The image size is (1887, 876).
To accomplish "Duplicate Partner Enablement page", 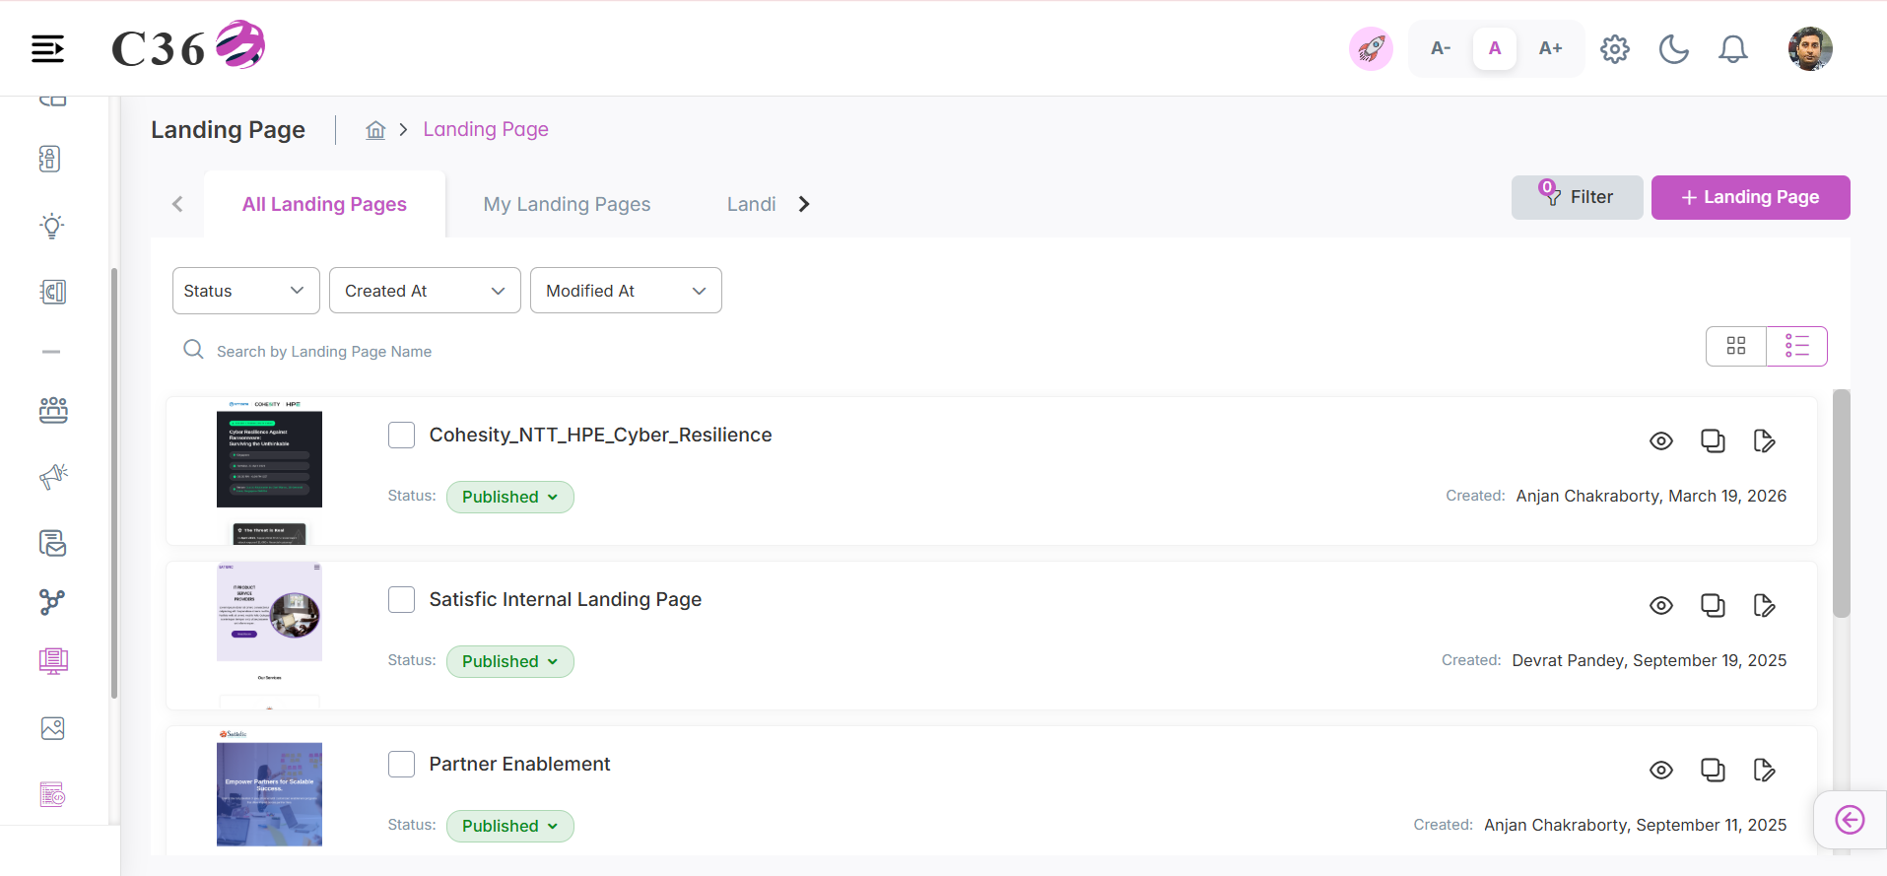I will (x=1713, y=770).
